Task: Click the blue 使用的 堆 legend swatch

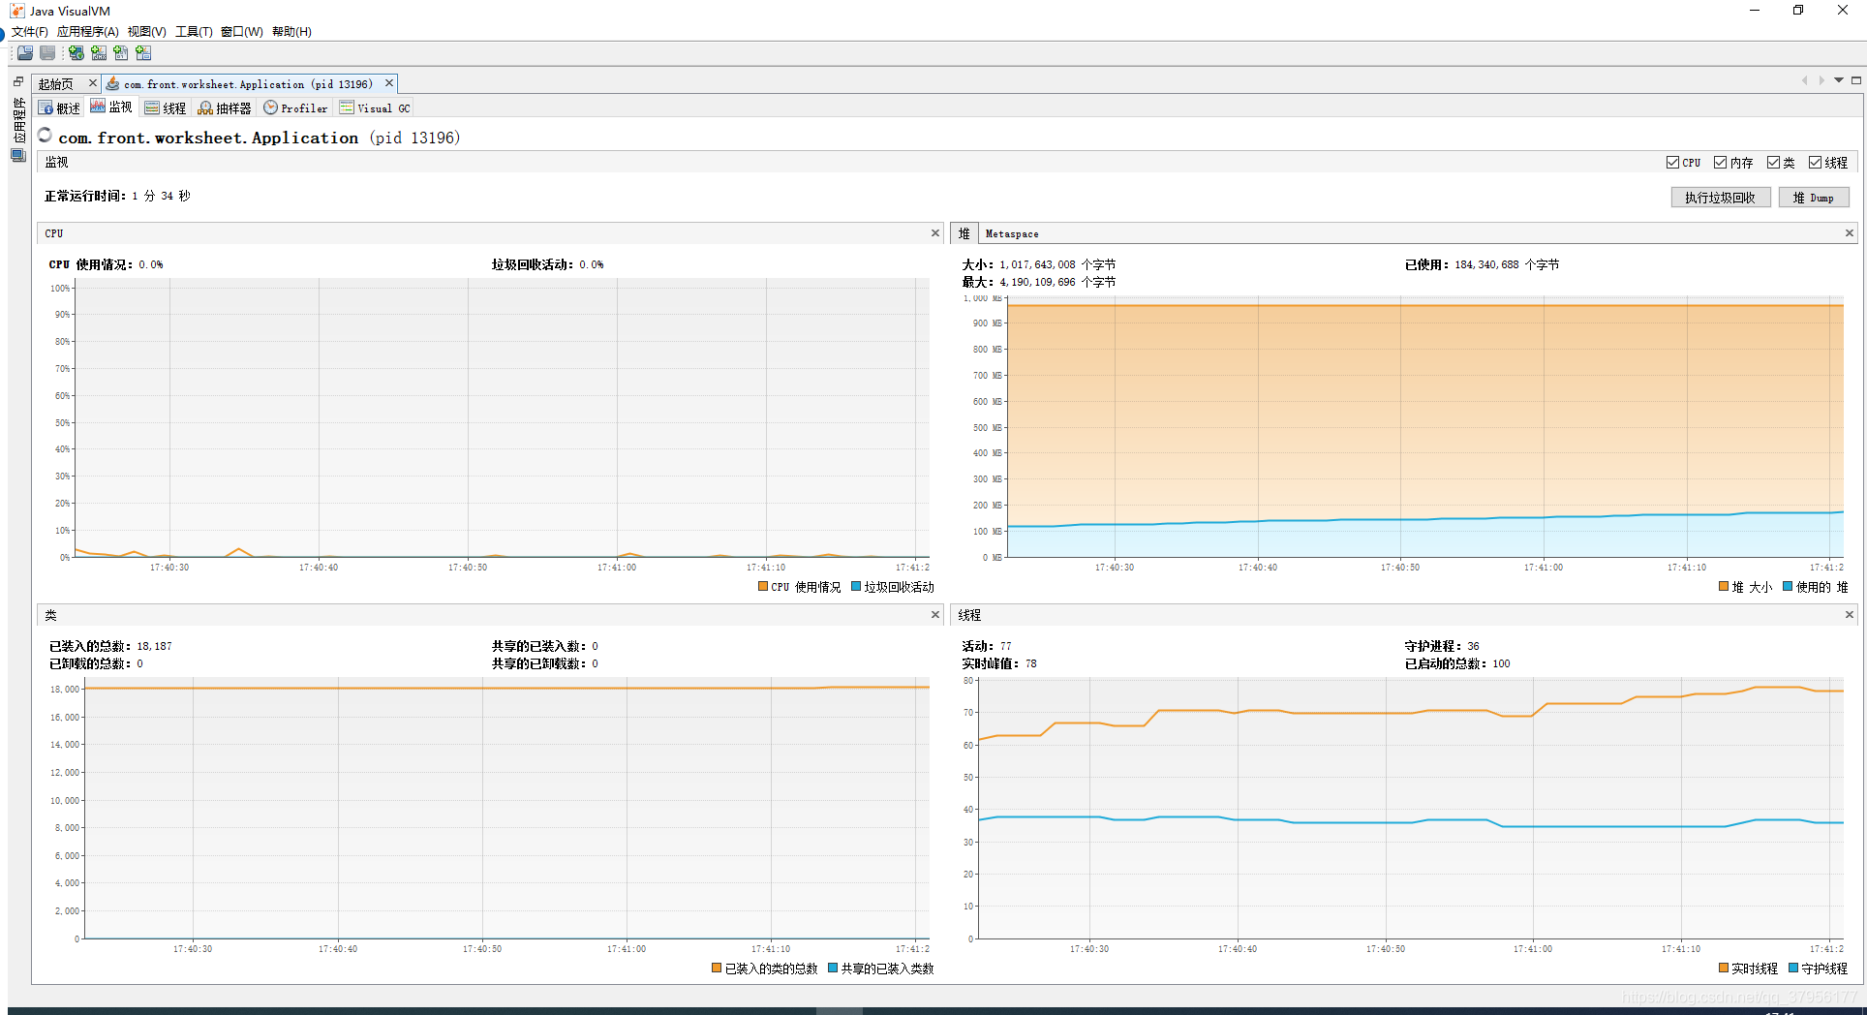Action: [x=1788, y=586]
